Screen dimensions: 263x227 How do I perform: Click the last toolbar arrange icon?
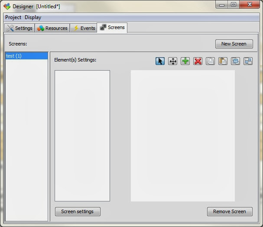coord(248,61)
